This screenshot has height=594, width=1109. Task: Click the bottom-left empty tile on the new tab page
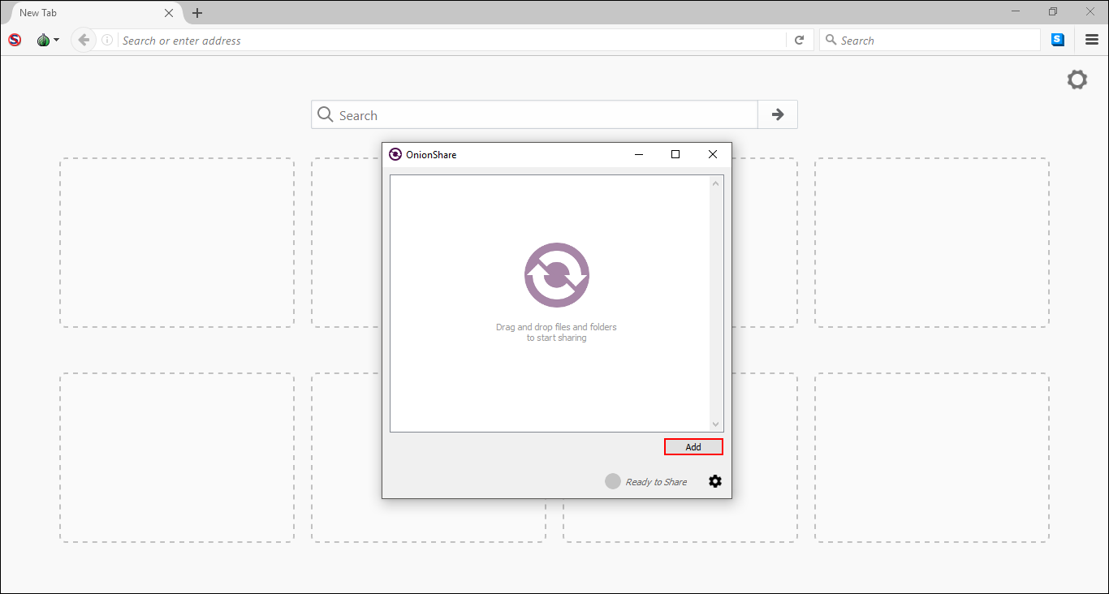tap(177, 458)
